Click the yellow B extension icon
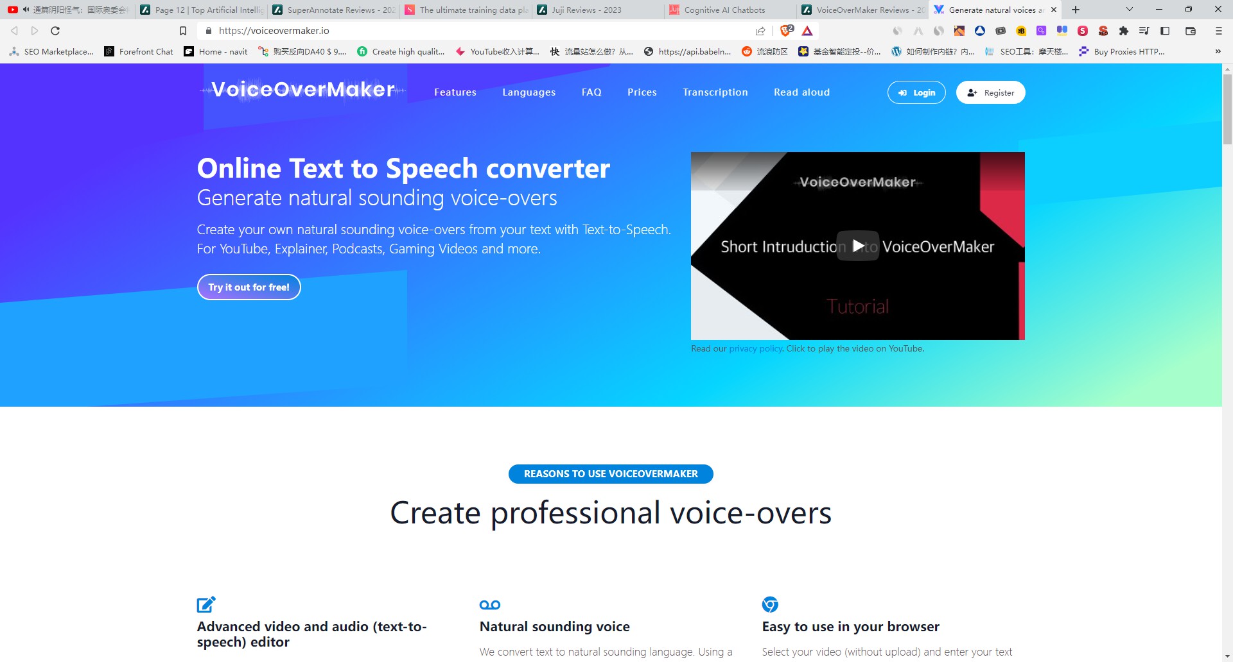The width and height of the screenshot is (1233, 662). [1021, 31]
